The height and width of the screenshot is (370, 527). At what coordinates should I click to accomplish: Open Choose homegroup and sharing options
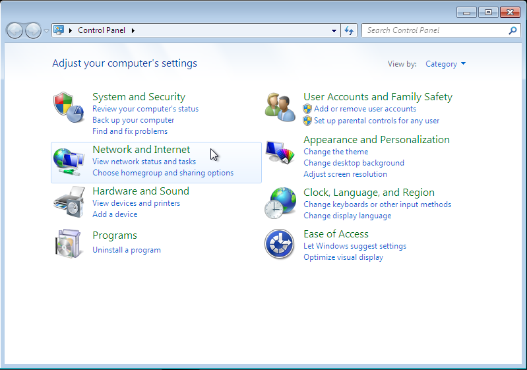163,173
